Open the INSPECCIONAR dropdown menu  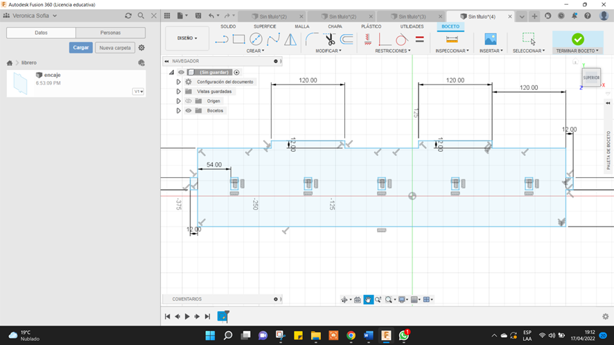tap(452, 51)
